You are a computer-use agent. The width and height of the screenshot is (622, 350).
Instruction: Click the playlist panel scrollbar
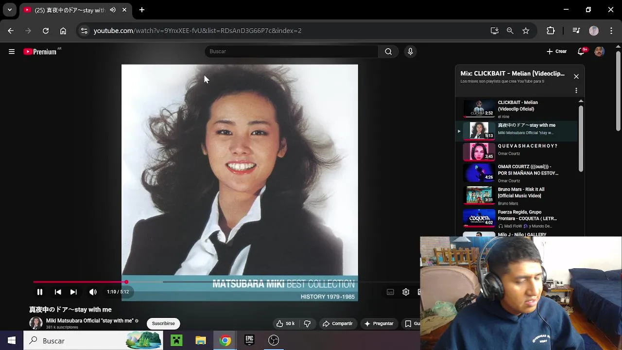(x=581, y=138)
